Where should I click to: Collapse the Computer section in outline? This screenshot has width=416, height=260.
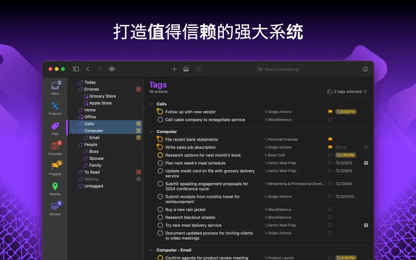151,132
